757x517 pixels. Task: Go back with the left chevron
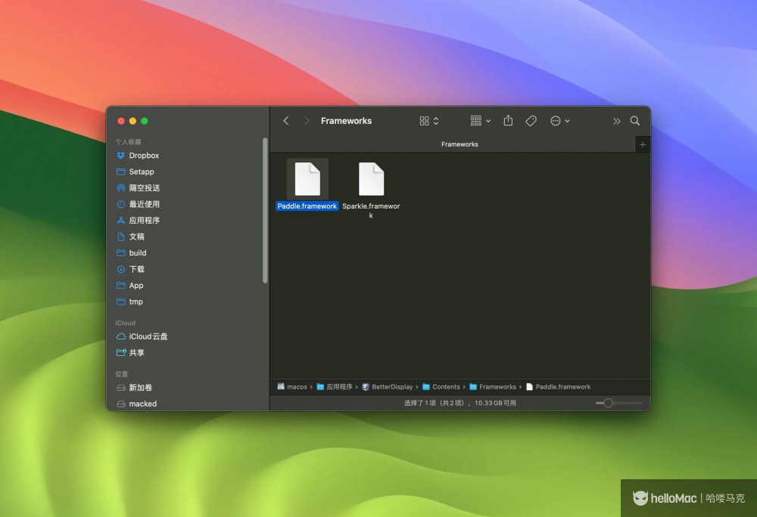coord(286,121)
